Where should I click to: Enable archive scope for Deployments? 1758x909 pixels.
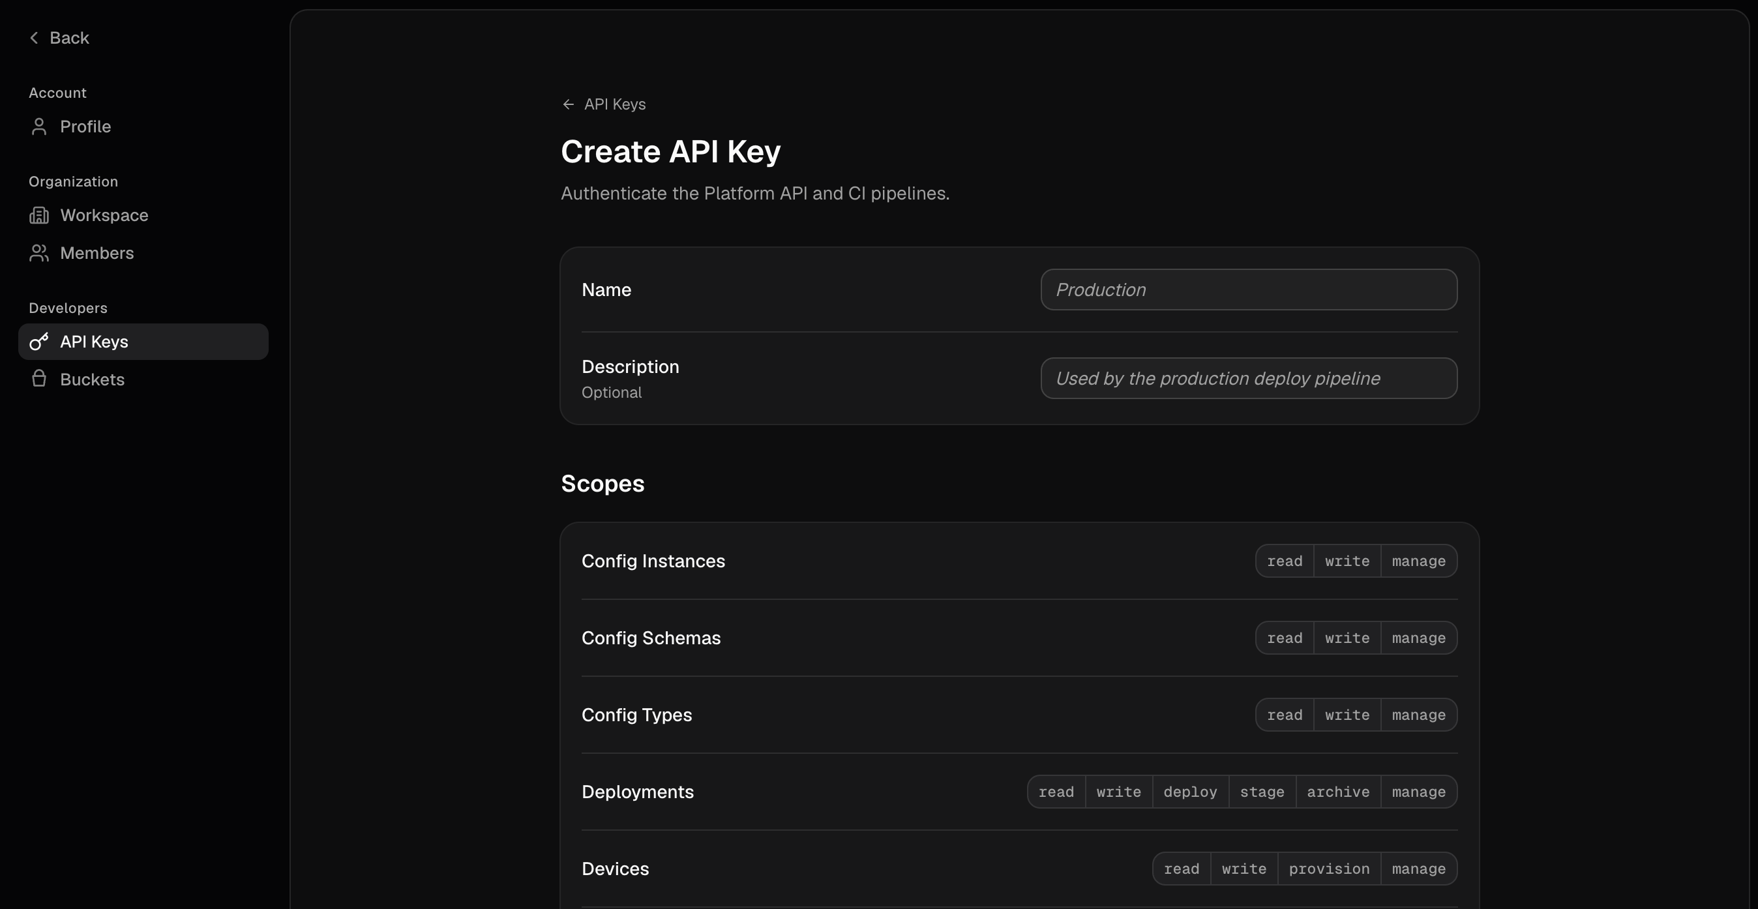coord(1337,792)
